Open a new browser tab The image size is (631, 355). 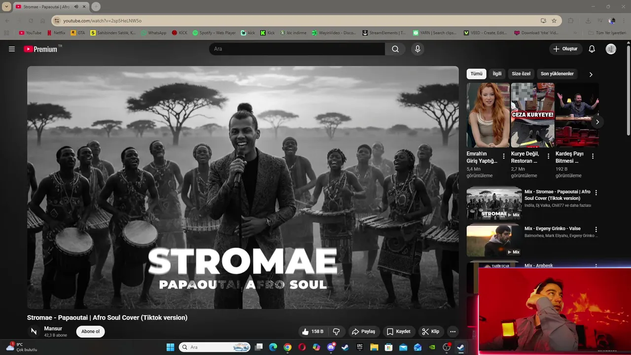point(96,6)
